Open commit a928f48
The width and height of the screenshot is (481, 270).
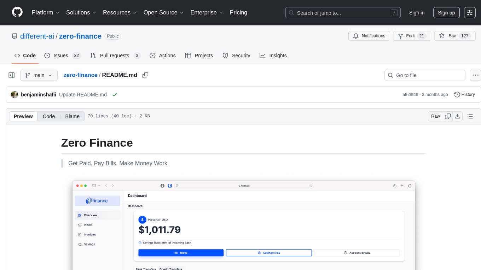pos(410,95)
